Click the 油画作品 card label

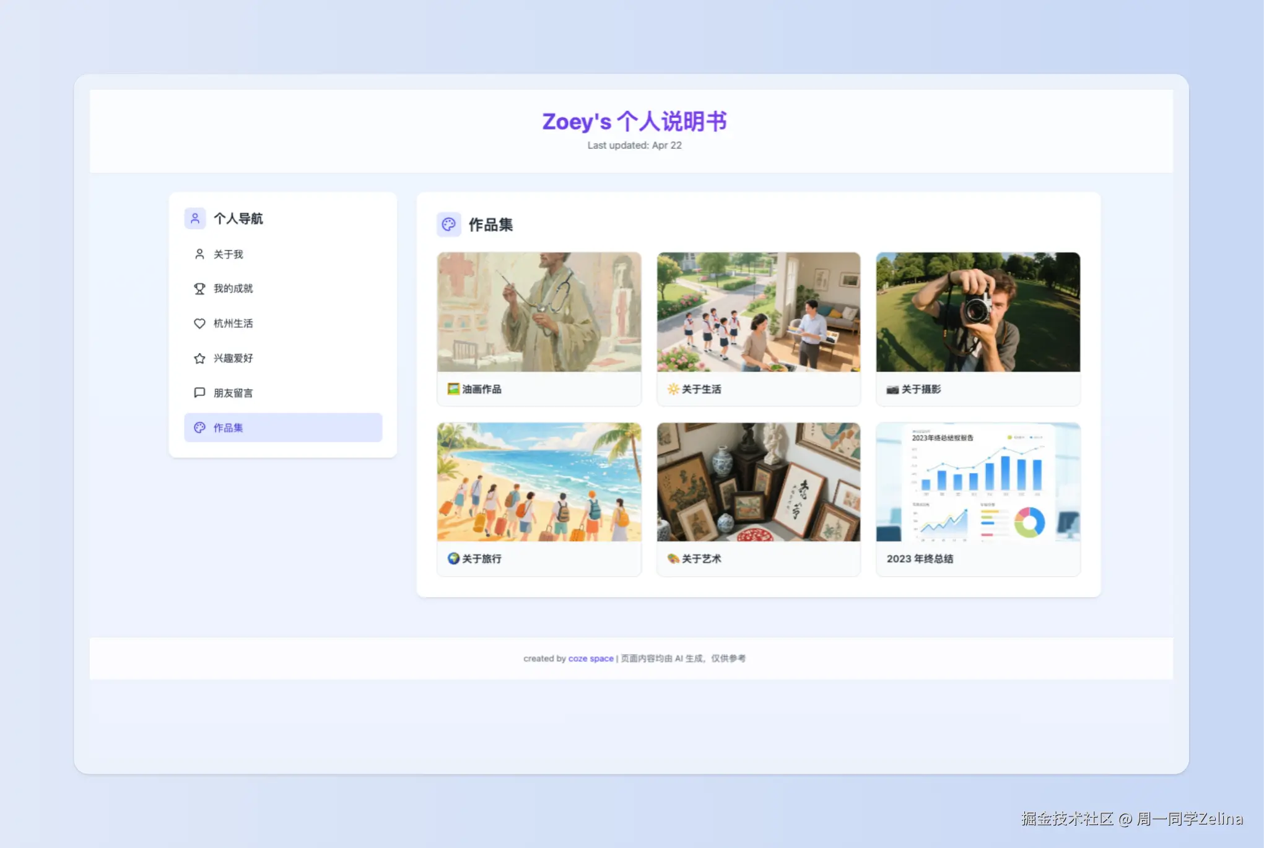pyautogui.click(x=482, y=389)
